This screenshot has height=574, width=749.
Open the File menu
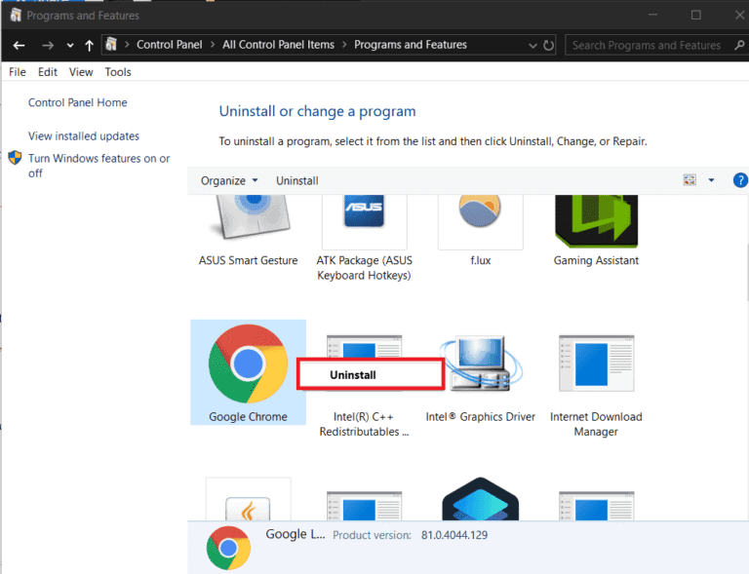coord(18,72)
